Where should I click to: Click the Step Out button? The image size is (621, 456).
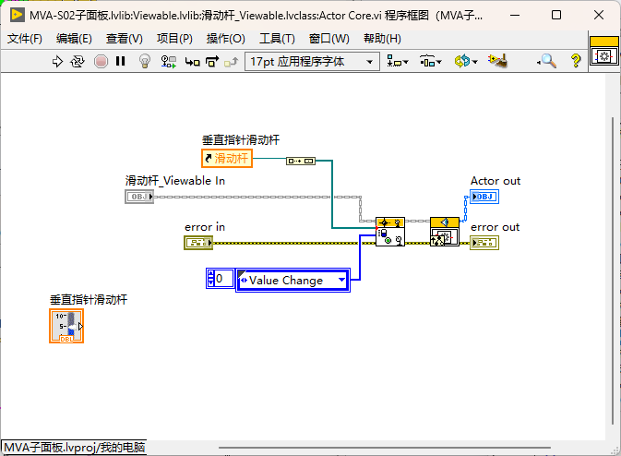232,62
